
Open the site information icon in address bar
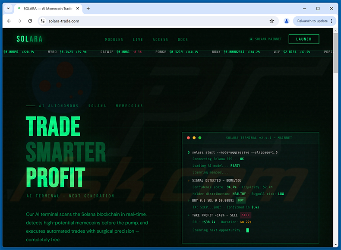(43, 21)
